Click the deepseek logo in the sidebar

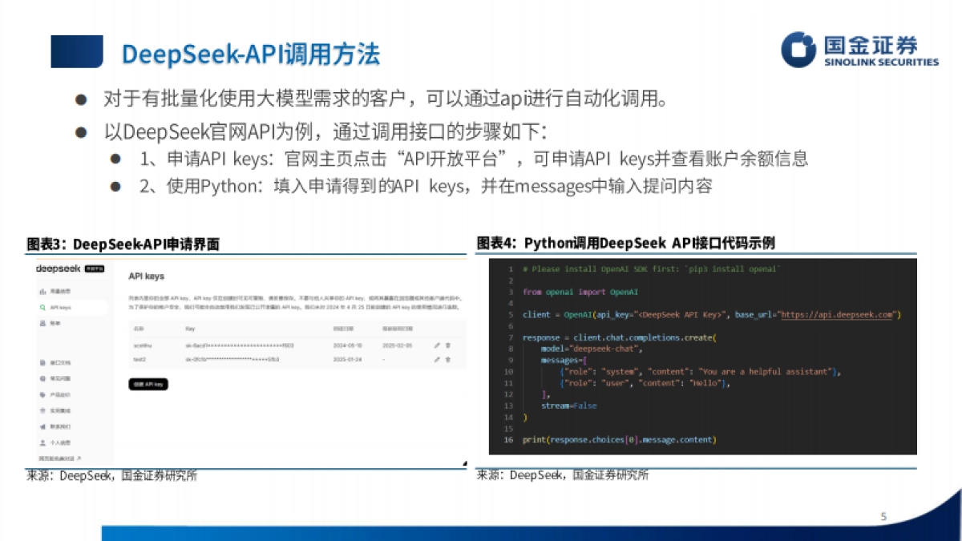pos(55,268)
